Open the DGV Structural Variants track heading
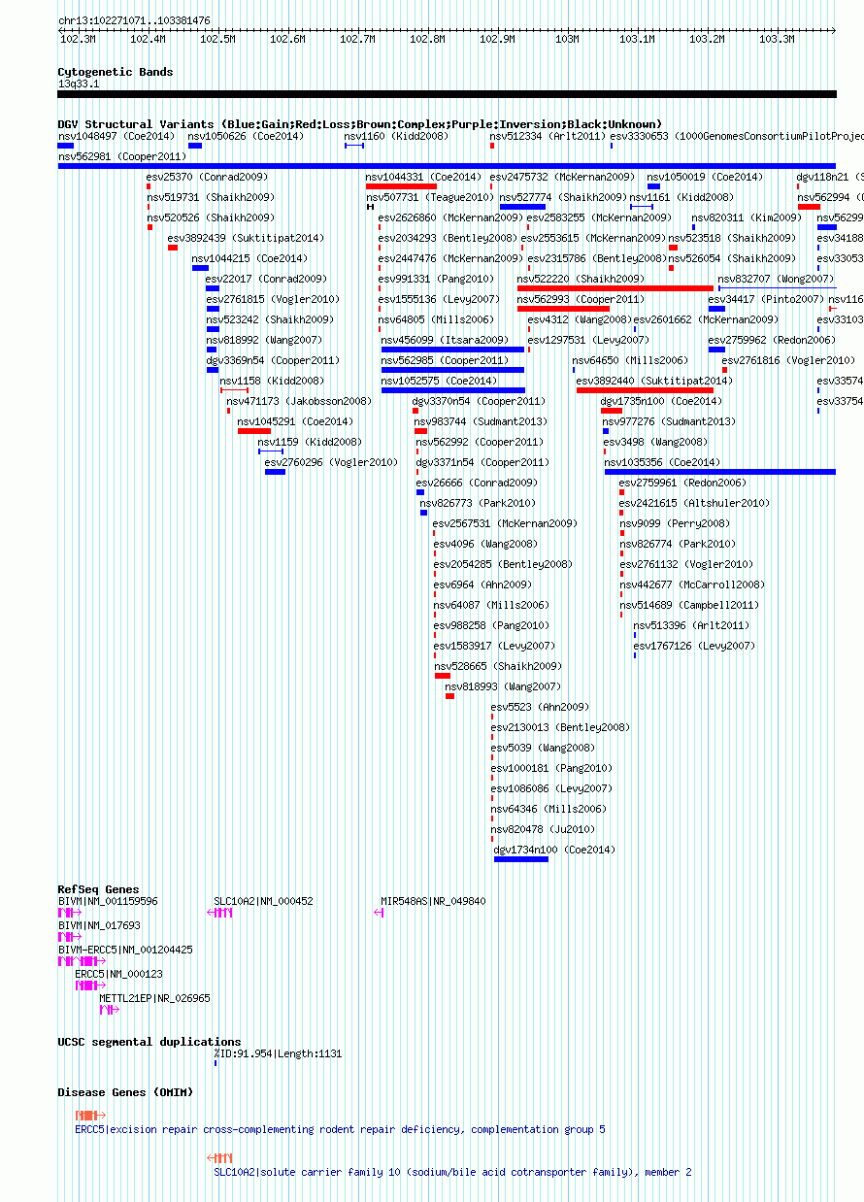864x1202 pixels. (360, 124)
